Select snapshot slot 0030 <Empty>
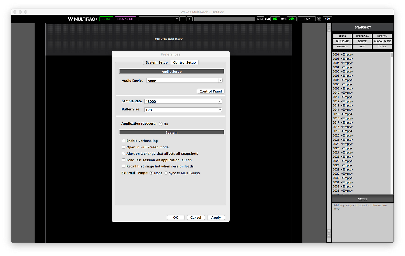This screenshot has height=256, width=405. [x=361, y=178]
